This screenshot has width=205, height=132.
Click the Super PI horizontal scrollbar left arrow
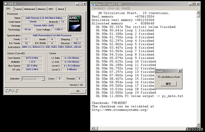point(93,128)
